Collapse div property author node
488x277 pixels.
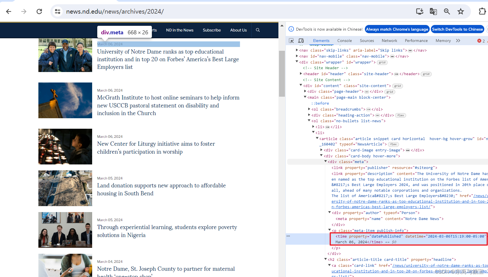[330, 212]
